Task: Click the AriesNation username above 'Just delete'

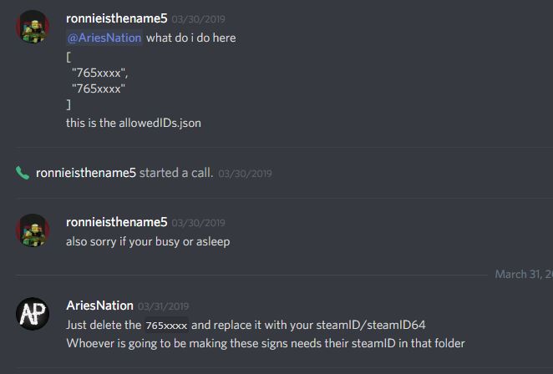Action: click(99, 306)
